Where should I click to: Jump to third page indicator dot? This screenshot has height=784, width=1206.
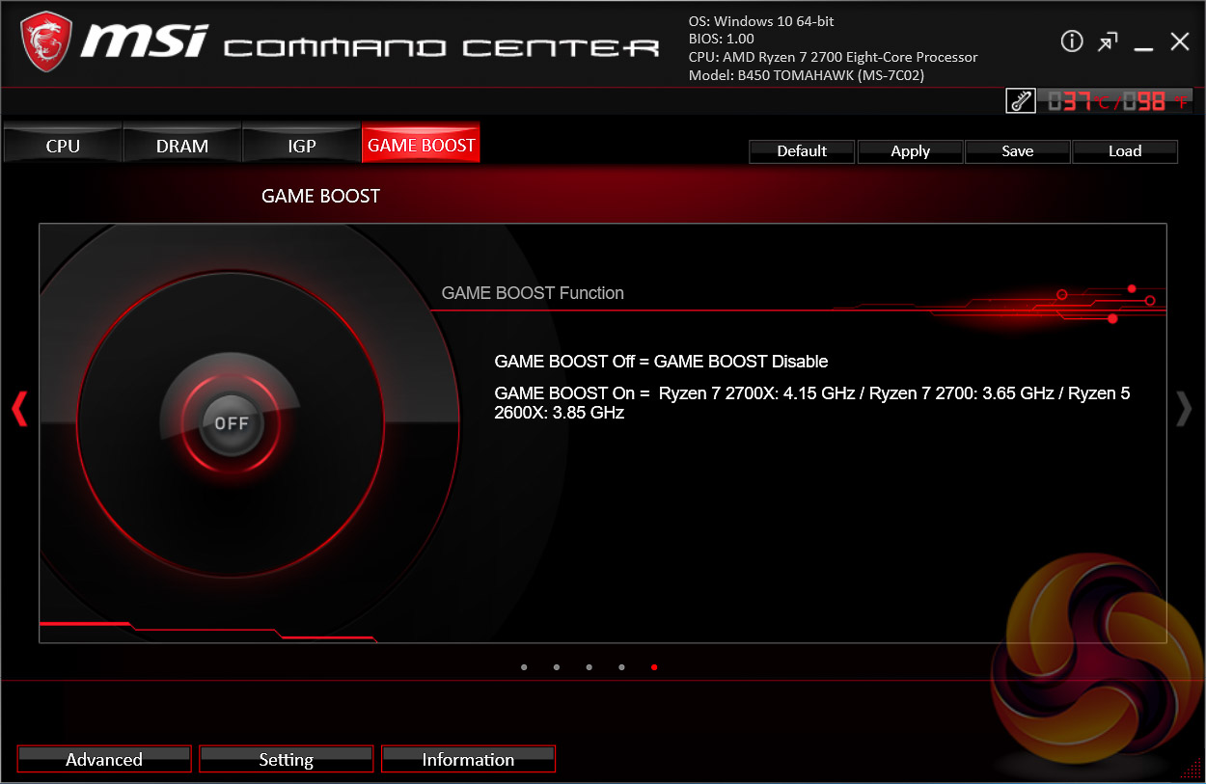pos(589,666)
